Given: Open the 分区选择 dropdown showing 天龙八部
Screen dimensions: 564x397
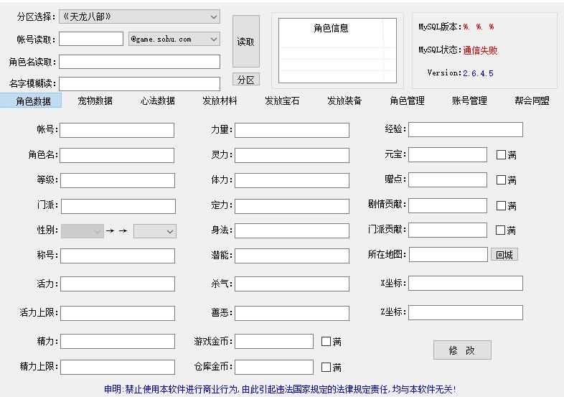Looking at the screenshot, I should (139, 17).
